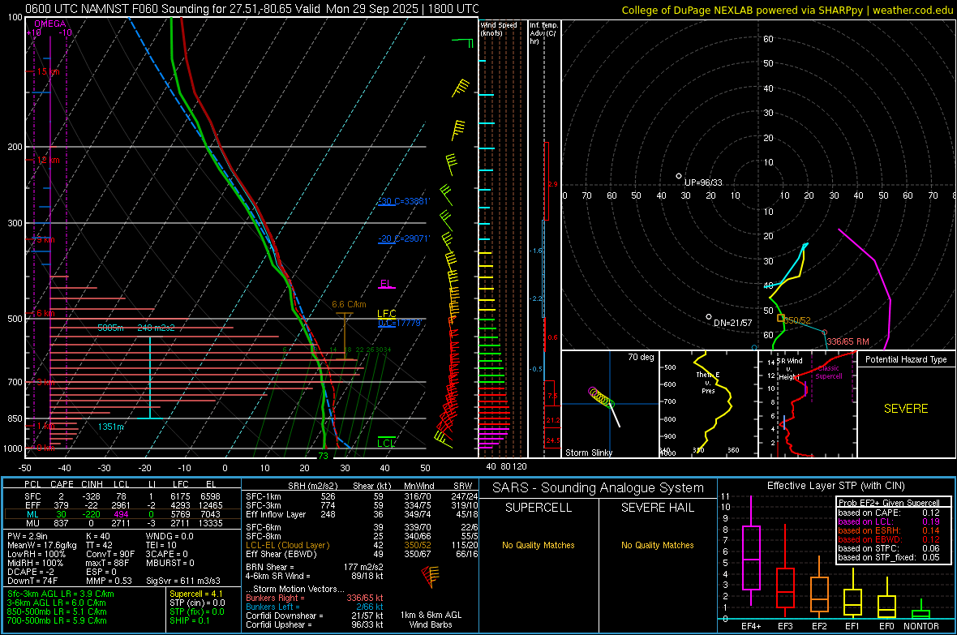This screenshot has width=957, height=635.
Task: Click the ConvT = 90F value
Action: coord(109,554)
